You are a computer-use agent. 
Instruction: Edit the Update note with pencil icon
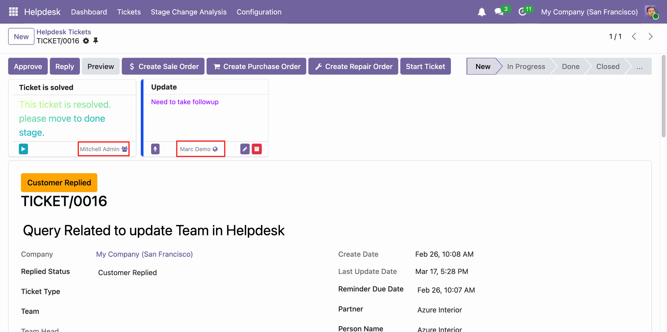click(x=245, y=149)
